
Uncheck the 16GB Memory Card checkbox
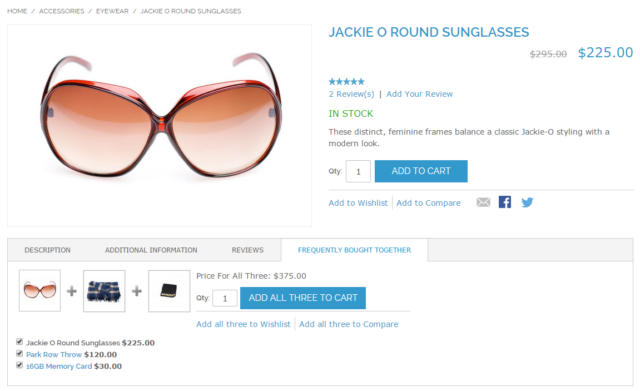[x=19, y=365]
